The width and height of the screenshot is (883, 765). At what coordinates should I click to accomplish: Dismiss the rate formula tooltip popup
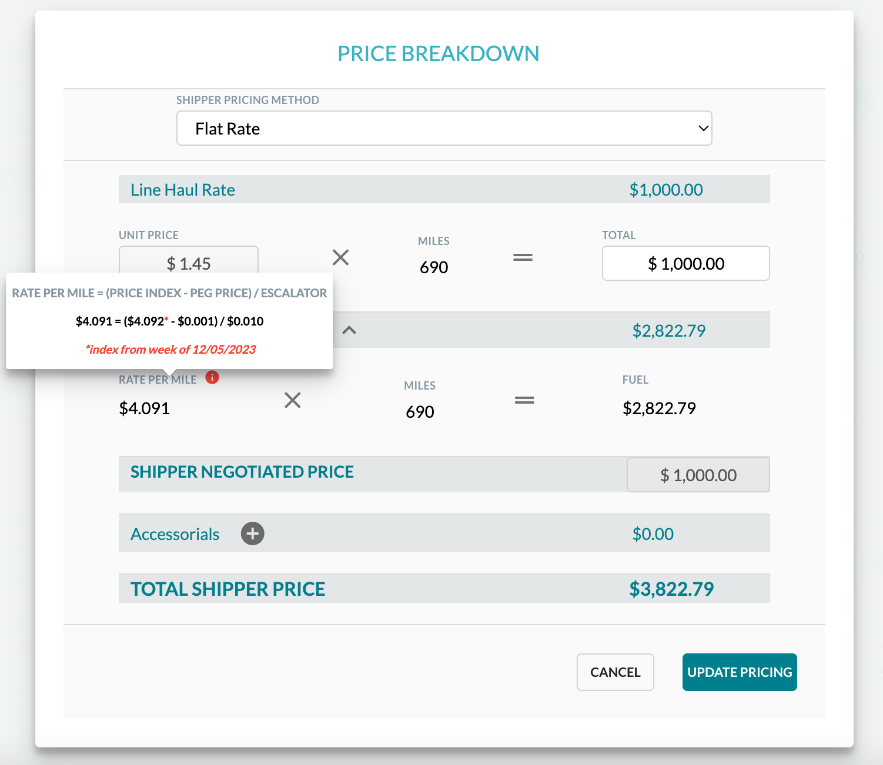[x=169, y=320]
